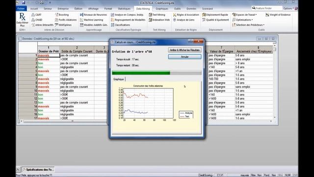Select '> 8 ans' cell in row 3
The image size is (314, 177).
[x=254, y=63]
